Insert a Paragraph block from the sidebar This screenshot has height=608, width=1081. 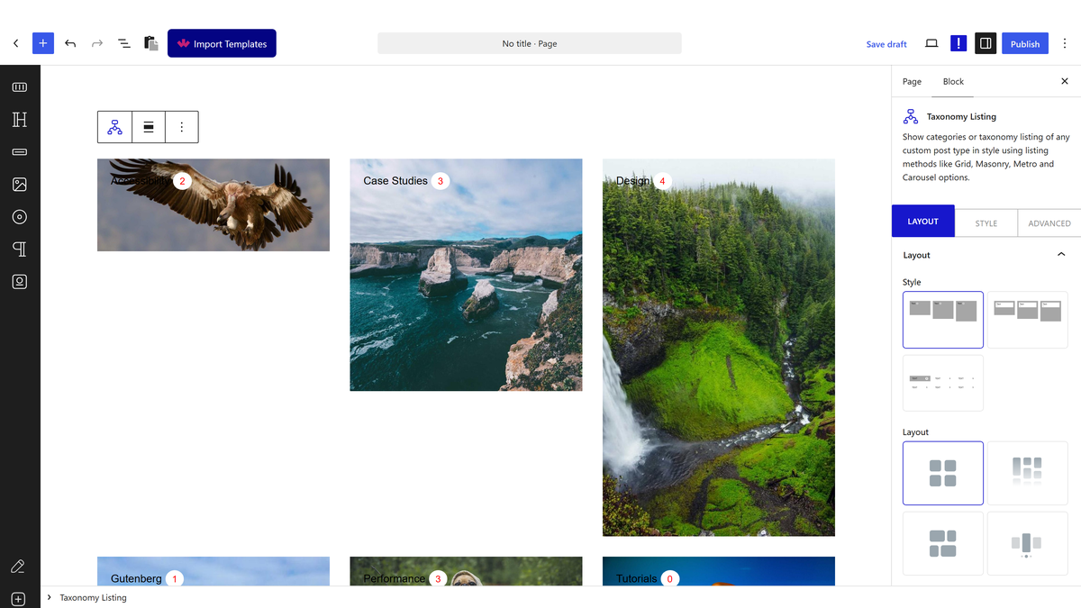(20, 250)
